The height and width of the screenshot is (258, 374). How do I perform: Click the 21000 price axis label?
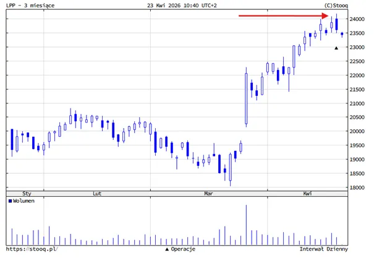pyautogui.click(x=357, y=103)
